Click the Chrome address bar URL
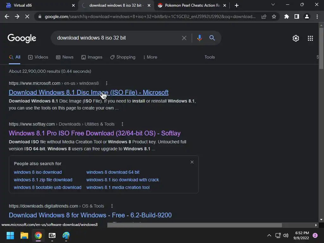 point(150,16)
